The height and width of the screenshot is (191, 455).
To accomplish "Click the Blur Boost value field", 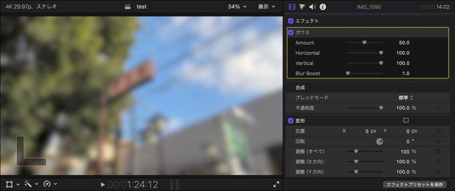I will (405, 74).
